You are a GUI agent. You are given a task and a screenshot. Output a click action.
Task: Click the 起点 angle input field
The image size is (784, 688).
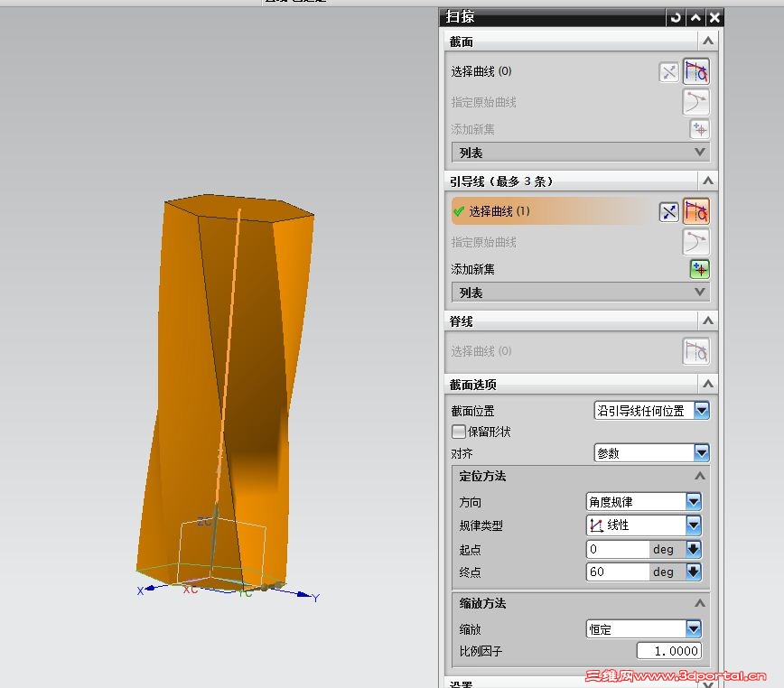pos(618,549)
